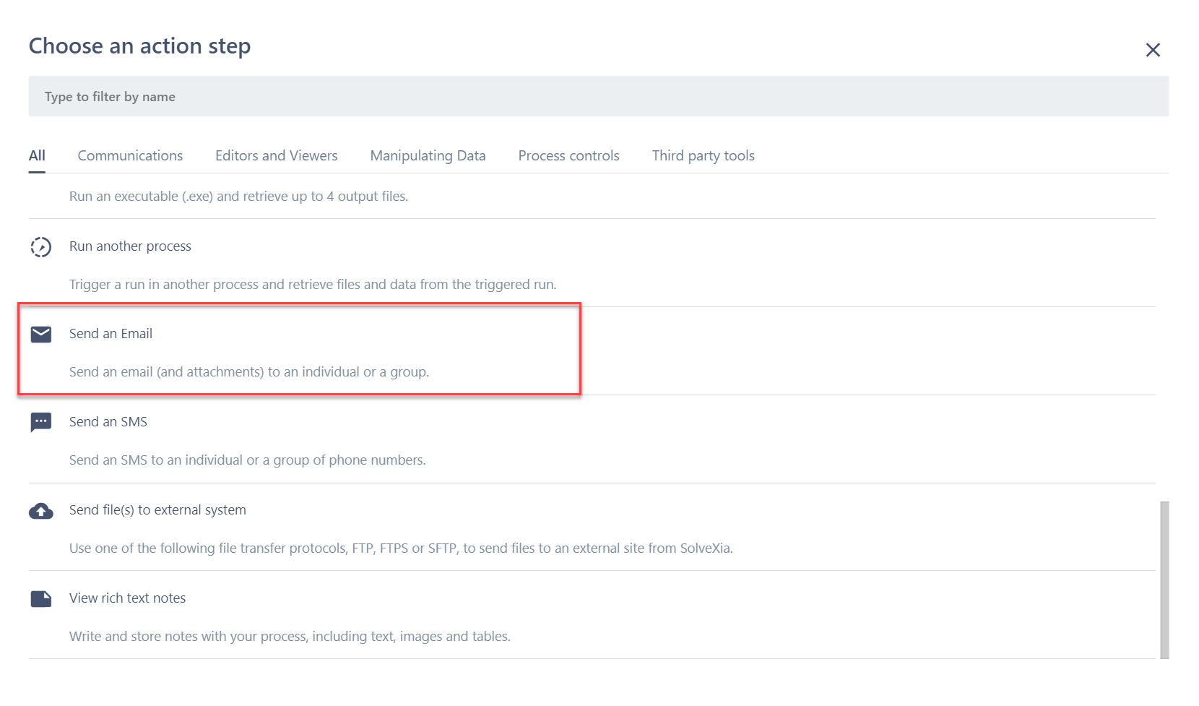The image size is (1199, 706).
Task: Click the cloud upload icon for external system
Action: point(41,511)
